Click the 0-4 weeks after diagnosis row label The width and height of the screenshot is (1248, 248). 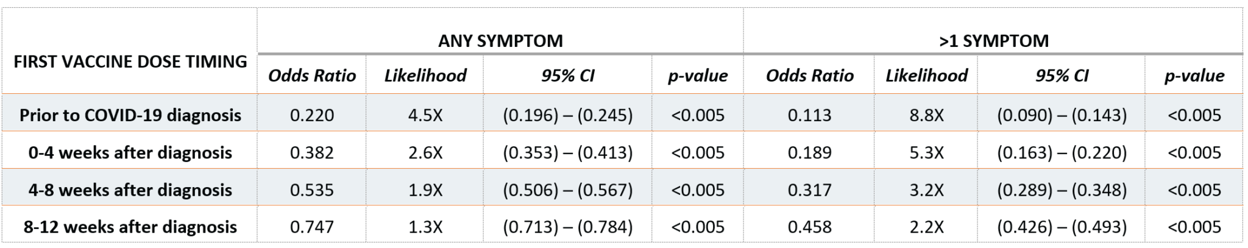[130, 152]
